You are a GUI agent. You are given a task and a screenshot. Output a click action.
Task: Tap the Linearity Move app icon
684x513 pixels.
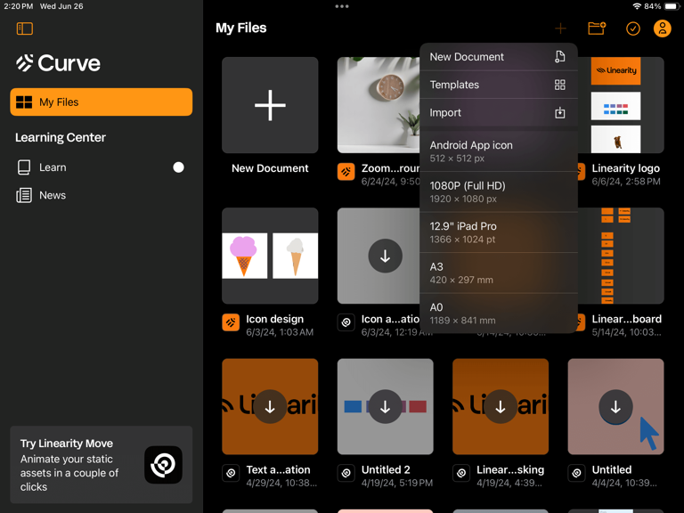(163, 465)
